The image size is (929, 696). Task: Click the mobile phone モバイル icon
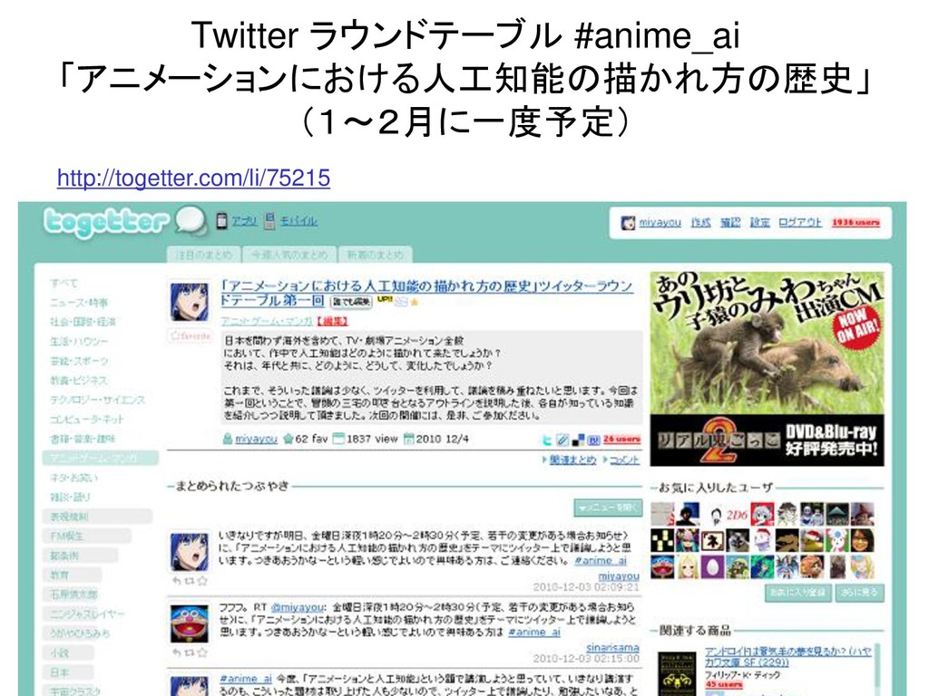tap(269, 221)
